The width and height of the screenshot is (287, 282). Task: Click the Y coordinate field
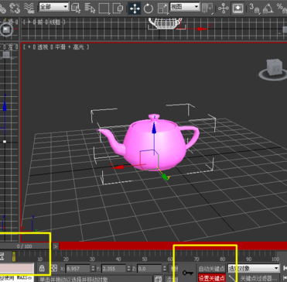coord(113,269)
